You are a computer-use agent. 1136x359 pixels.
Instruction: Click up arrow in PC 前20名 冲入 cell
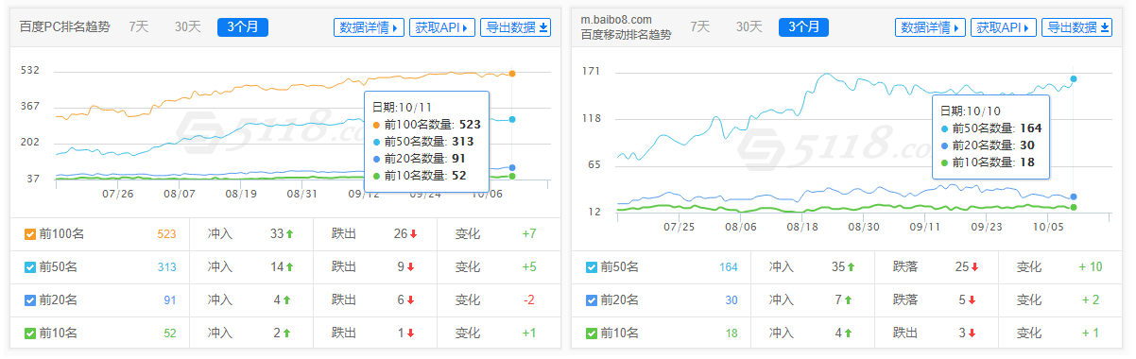pos(286,300)
